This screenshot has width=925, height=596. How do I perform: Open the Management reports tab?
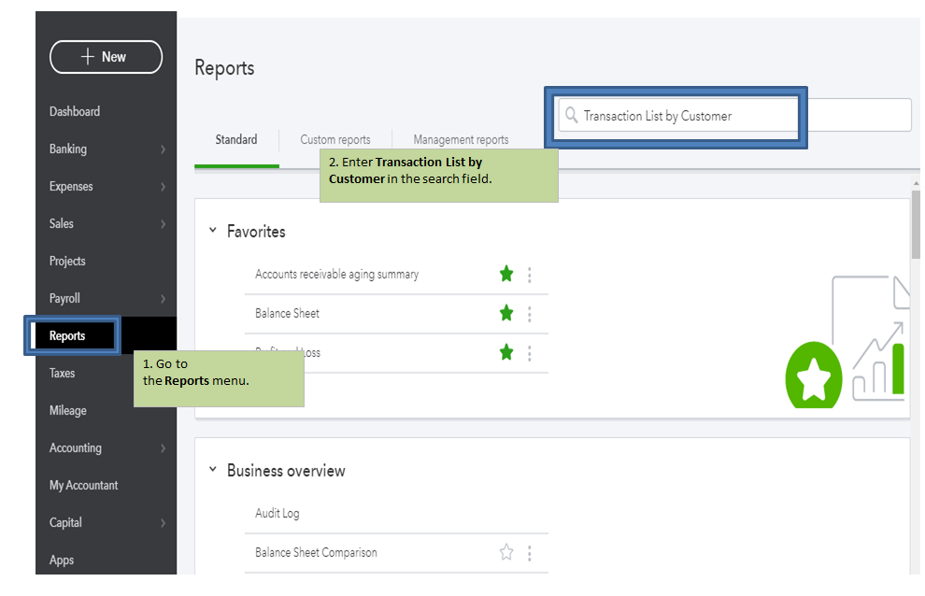click(x=461, y=140)
